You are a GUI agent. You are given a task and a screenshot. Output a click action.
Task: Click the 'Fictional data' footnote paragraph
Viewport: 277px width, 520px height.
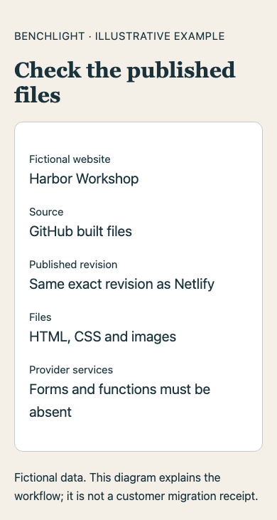tap(136, 487)
